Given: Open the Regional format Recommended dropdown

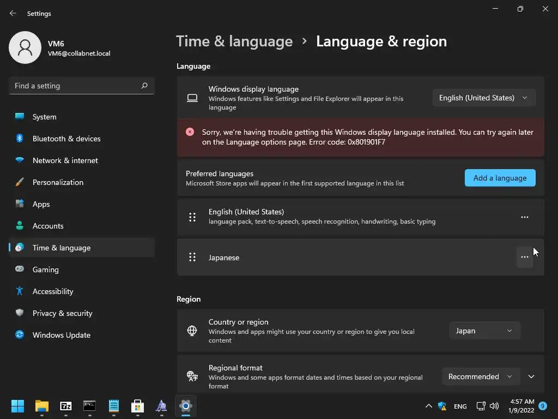Looking at the screenshot, I should point(481,376).
